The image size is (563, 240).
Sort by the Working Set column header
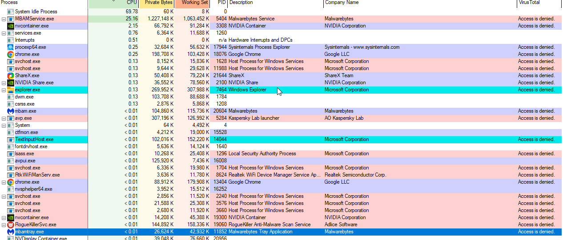[192, 4]
